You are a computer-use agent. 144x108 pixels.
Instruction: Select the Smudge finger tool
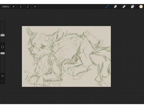click(x=115, y=7)
